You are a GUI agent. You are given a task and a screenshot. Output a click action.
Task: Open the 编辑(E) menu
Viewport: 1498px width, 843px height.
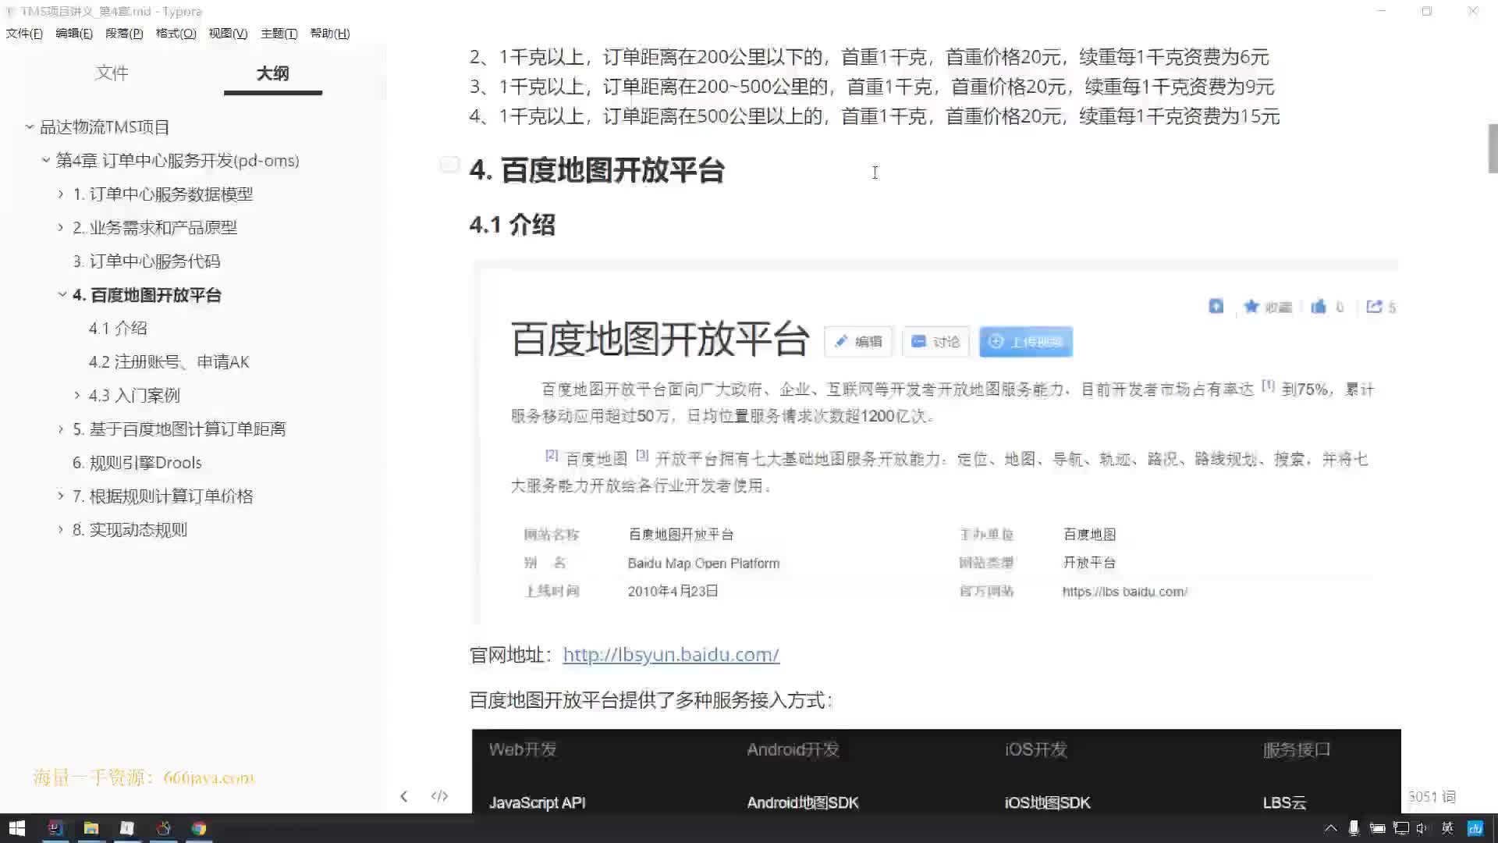pos(74,34)
